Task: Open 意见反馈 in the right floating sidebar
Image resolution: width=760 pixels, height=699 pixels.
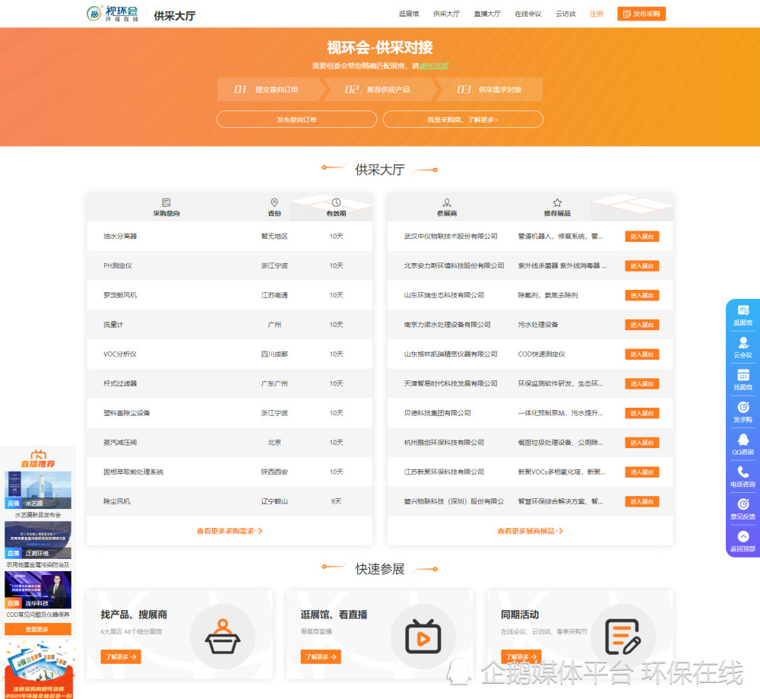Action: pyautogui.click(x=743, y=510)
